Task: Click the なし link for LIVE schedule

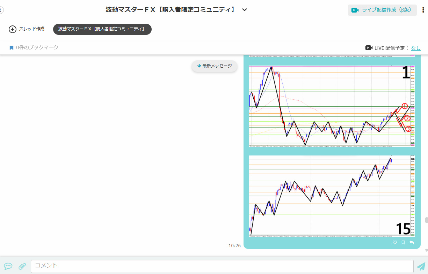Action: point(416,48)
